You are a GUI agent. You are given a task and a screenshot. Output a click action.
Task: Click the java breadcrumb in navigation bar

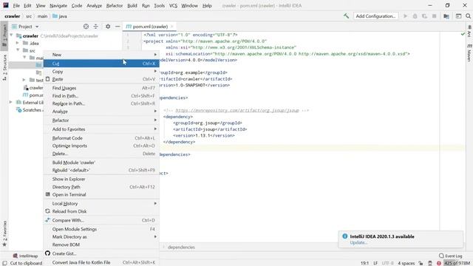point(60,16)
